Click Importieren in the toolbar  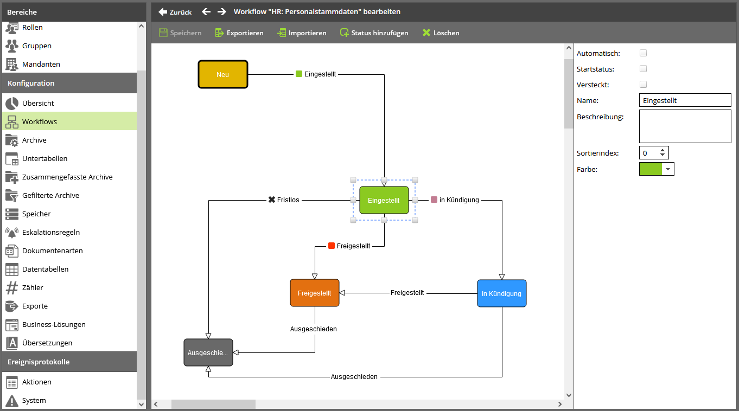(302, 33)
